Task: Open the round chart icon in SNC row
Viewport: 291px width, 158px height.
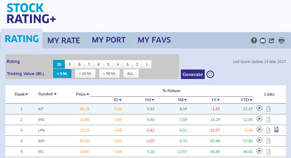Action: tap(259, 119)
